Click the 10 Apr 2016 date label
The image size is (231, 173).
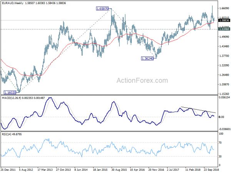click(x=137, y=170)
